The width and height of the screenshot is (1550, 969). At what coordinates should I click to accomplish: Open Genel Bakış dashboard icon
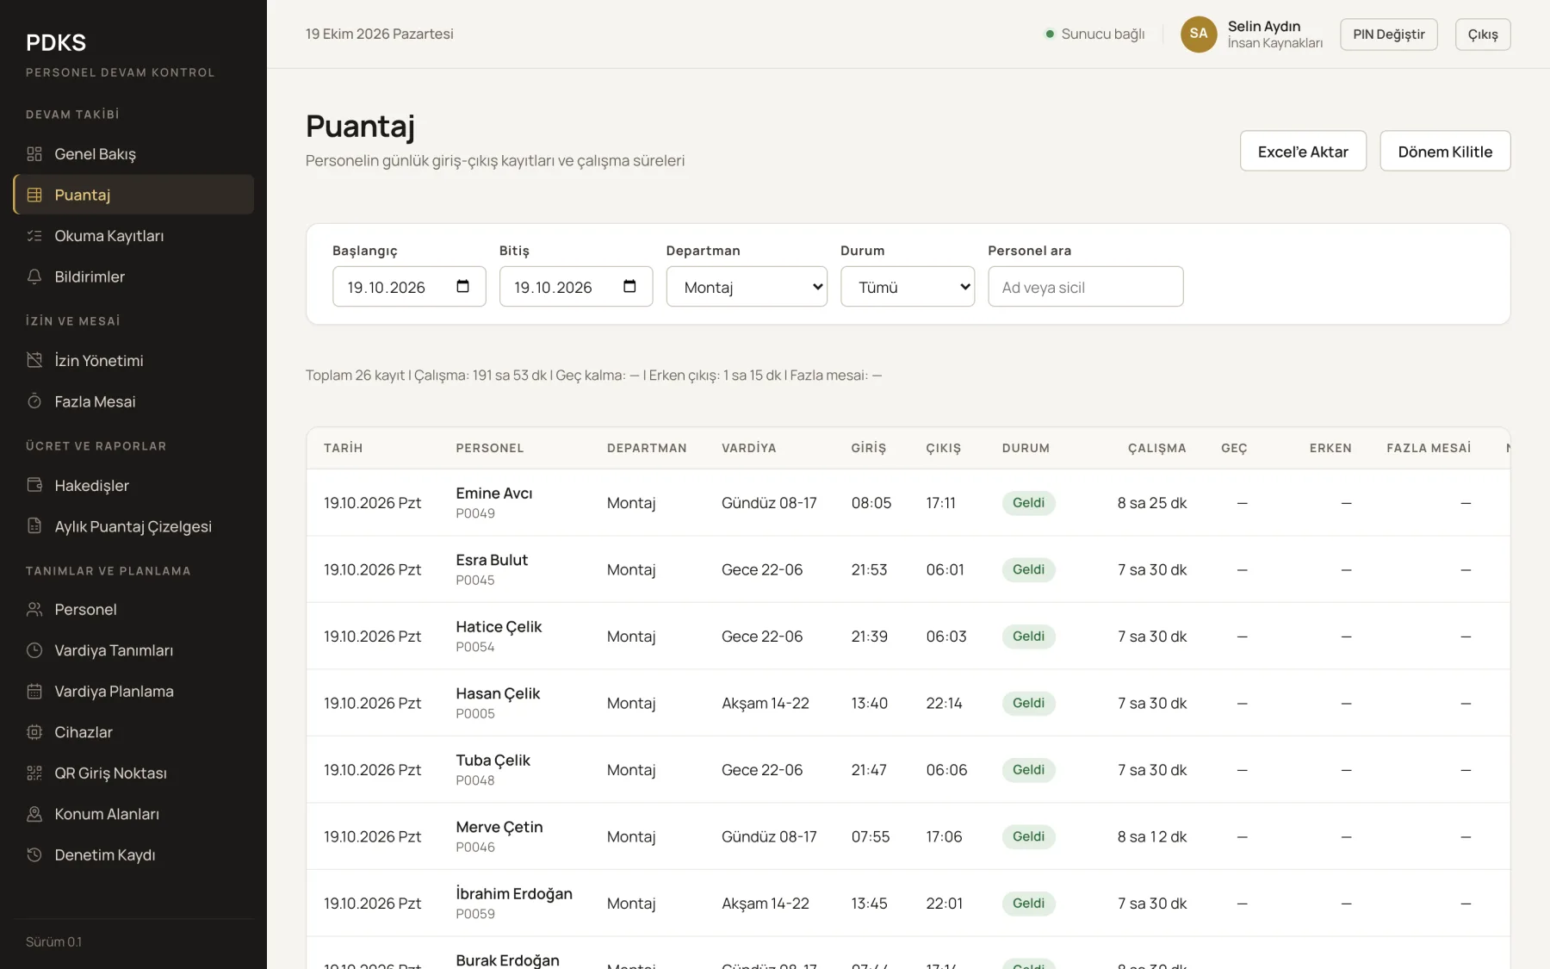(x=34, y=154)
